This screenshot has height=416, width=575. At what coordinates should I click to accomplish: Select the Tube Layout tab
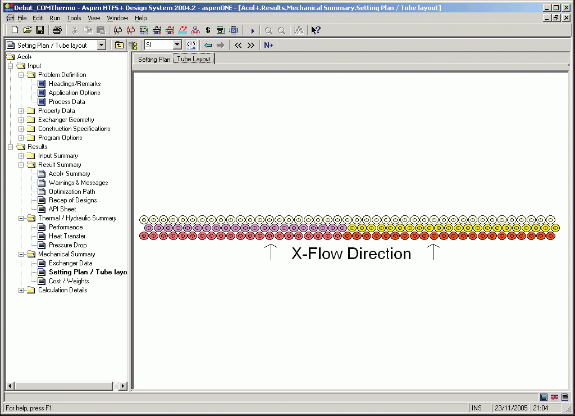click(x=194, y=59)
